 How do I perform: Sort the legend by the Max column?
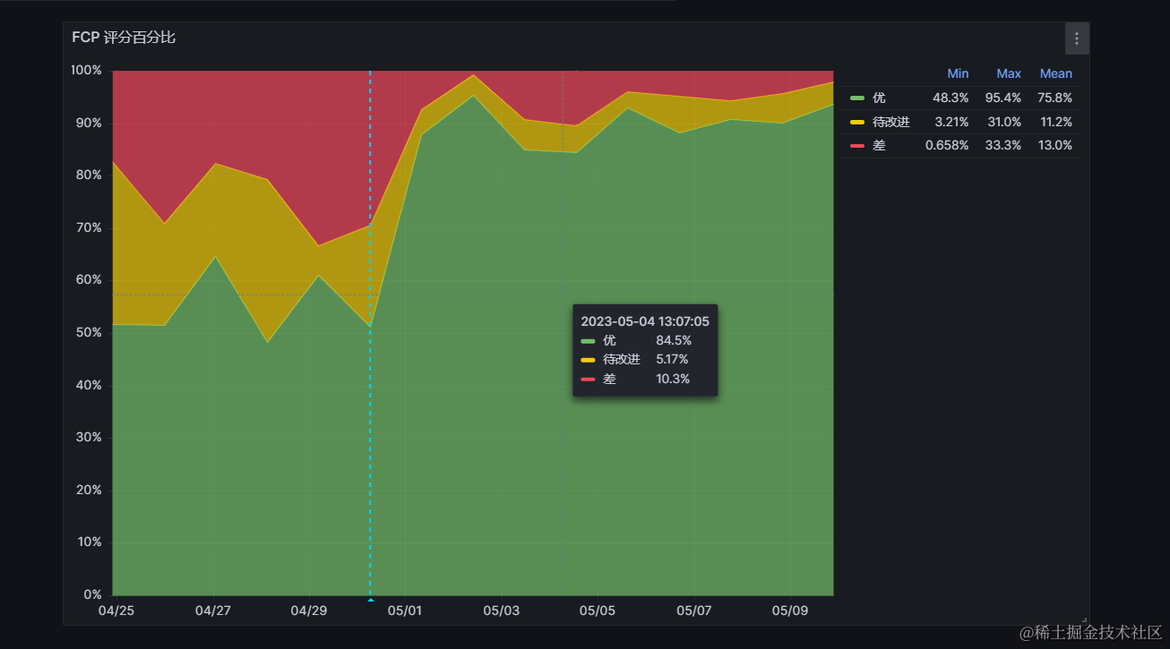point(1009,73)
